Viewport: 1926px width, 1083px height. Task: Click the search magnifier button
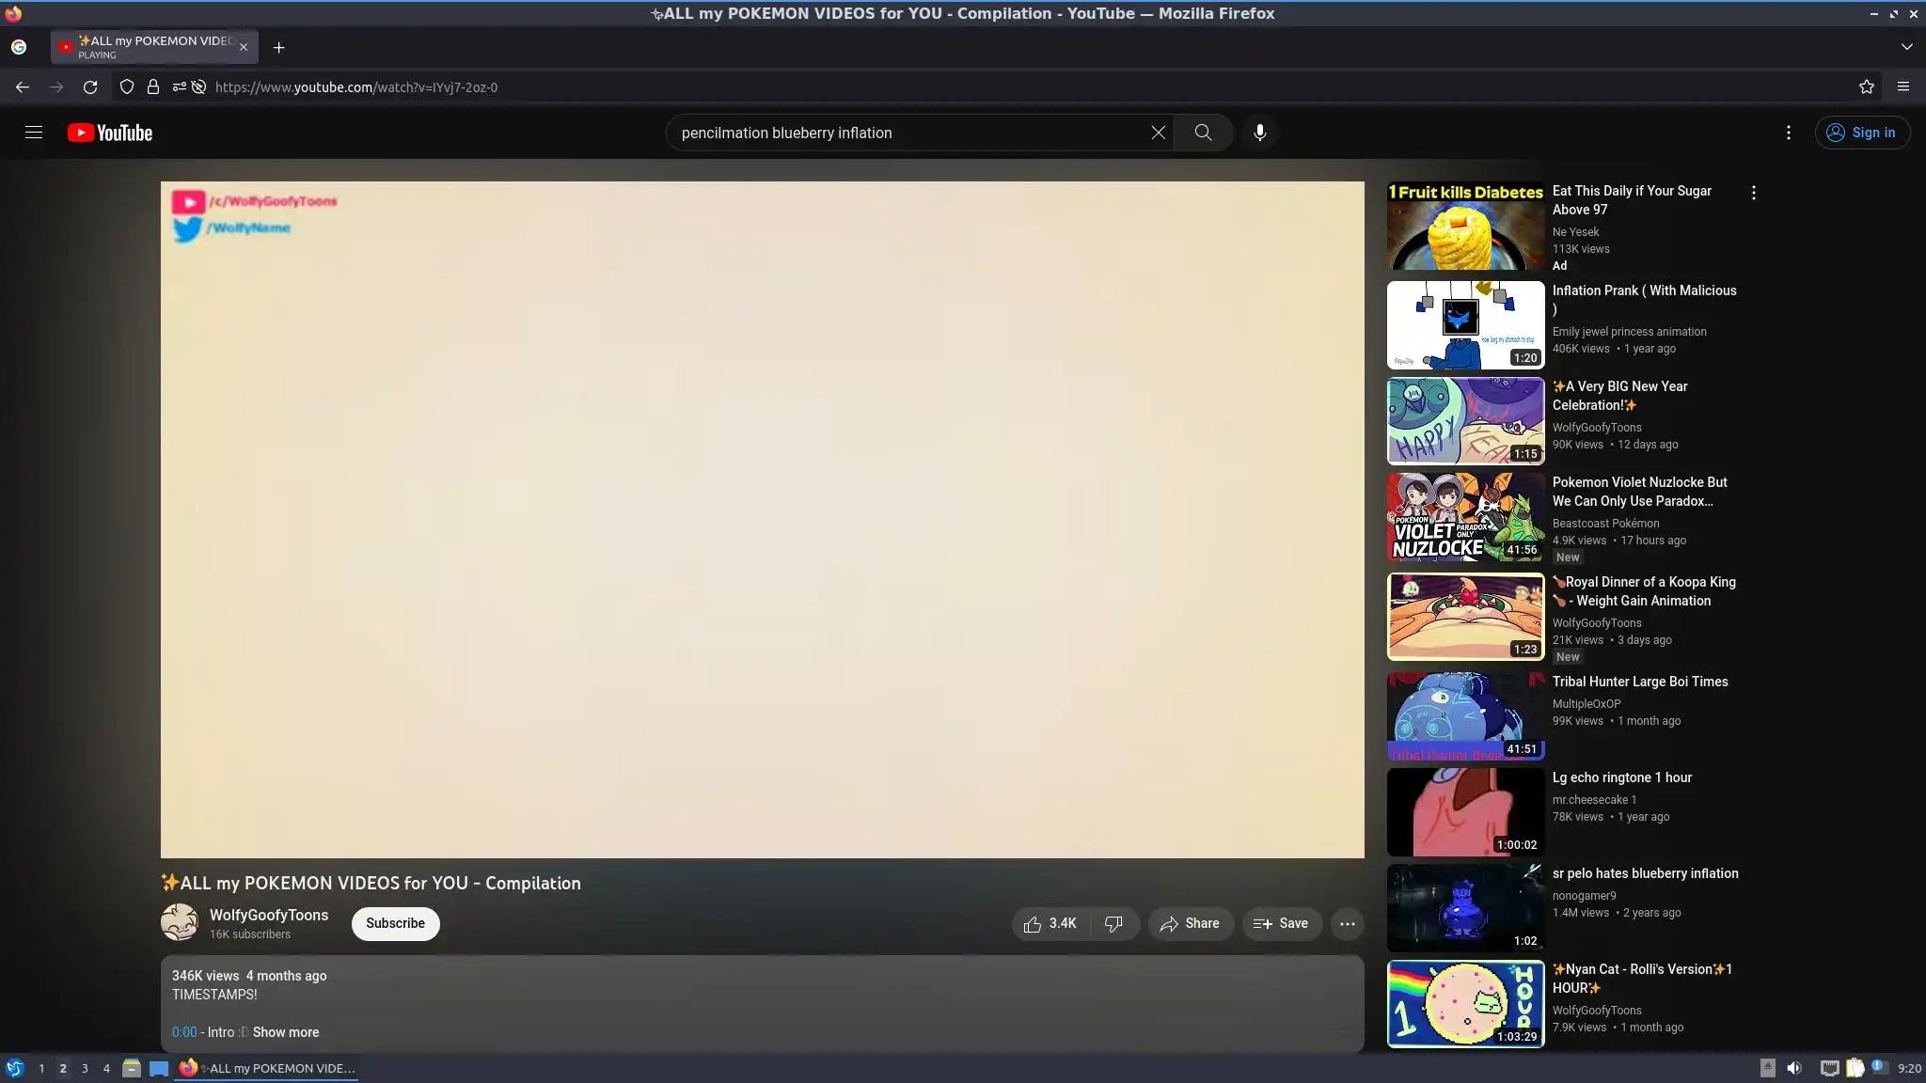(x=1203, y=133)
